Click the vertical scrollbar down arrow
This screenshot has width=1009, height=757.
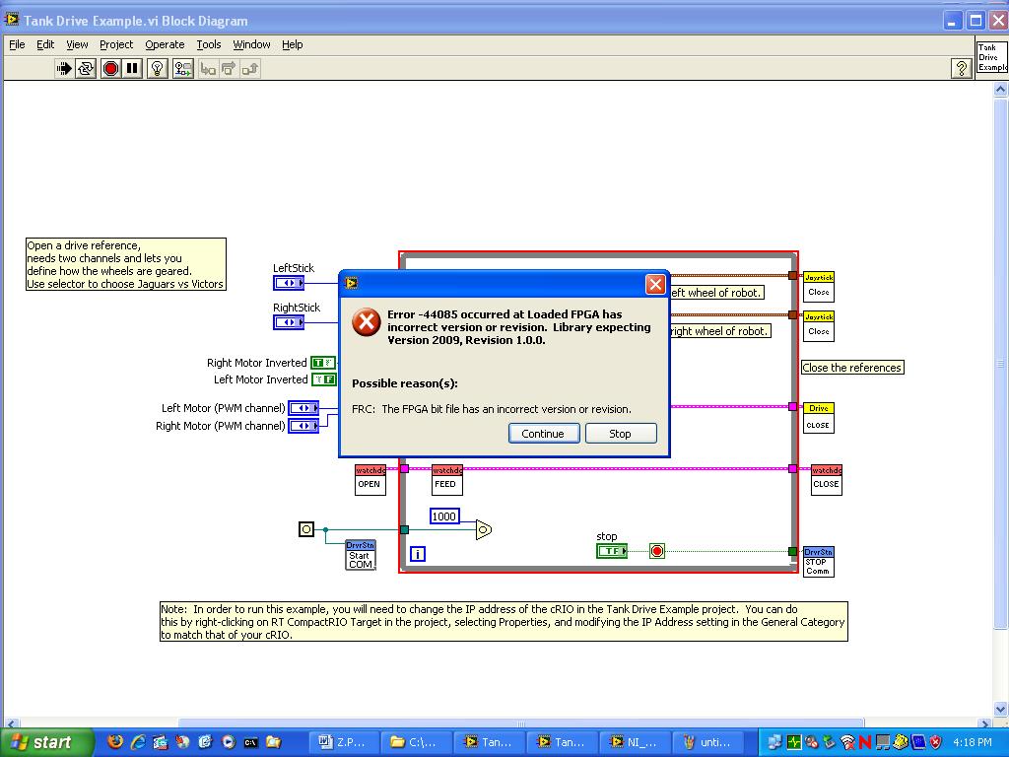pyautogui.click(x=1000, y=709)
